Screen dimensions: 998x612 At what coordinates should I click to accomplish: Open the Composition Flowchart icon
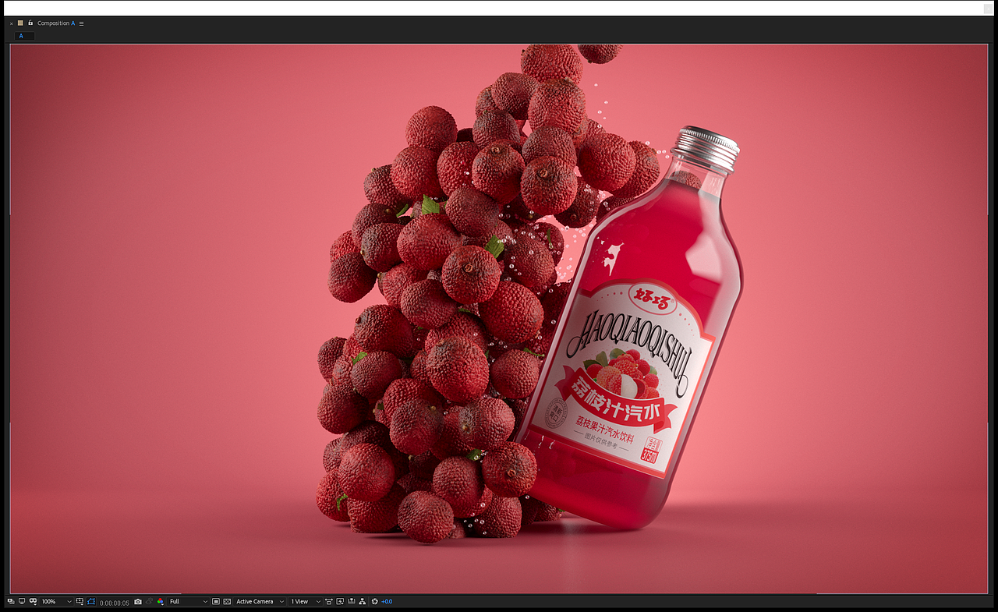point(363,602)
